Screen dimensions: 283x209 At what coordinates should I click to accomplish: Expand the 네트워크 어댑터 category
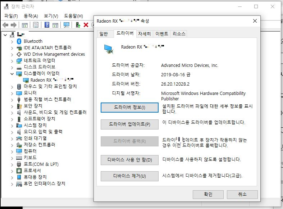click(x=12, y=61)
